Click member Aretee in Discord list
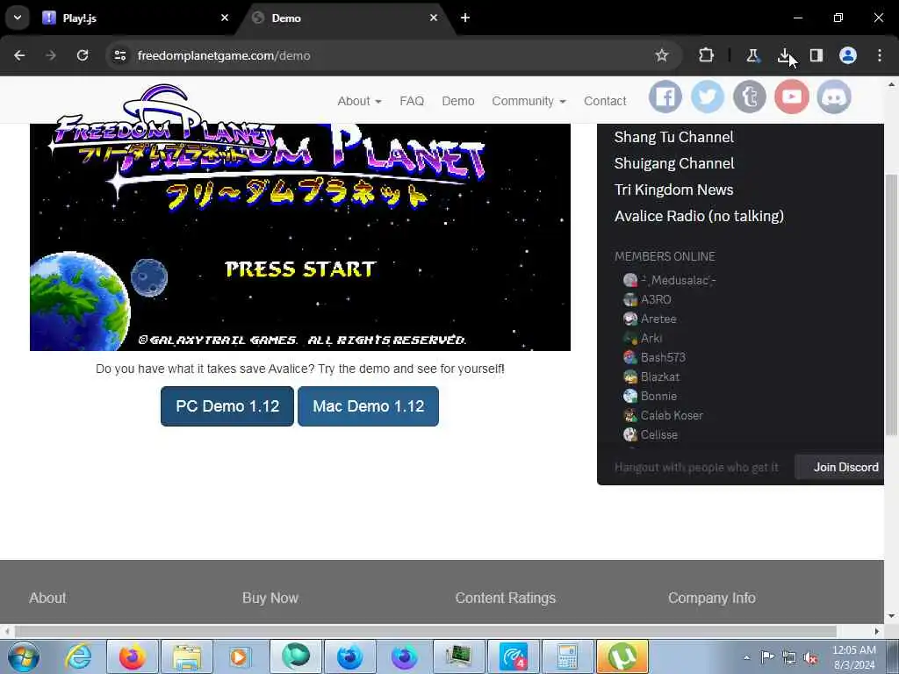 click(x=658, y=319)
